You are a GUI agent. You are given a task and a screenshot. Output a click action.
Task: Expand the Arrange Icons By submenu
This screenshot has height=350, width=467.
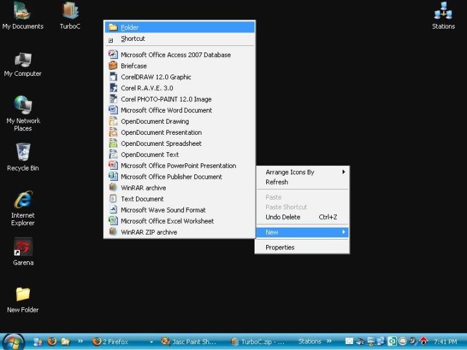[x=302, y=172]
